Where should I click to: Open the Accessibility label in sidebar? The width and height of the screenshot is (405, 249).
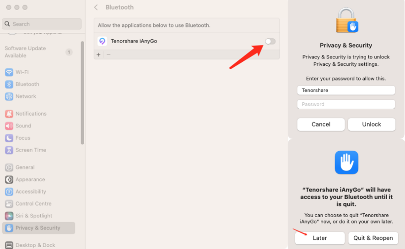click(x=31, y=191)
